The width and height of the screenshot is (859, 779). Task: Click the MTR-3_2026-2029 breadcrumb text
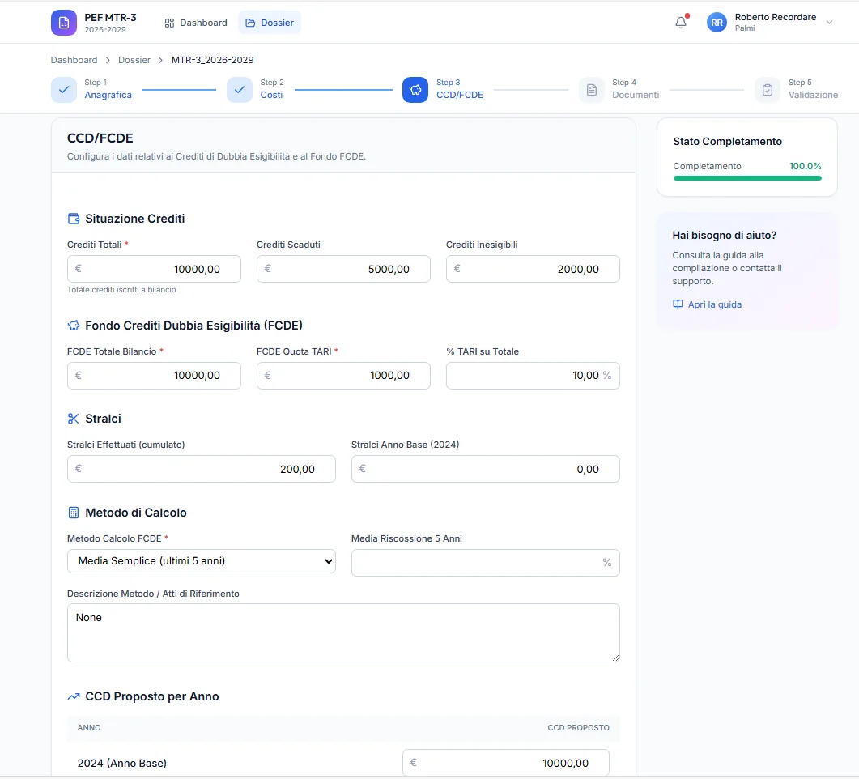point(213,60)
